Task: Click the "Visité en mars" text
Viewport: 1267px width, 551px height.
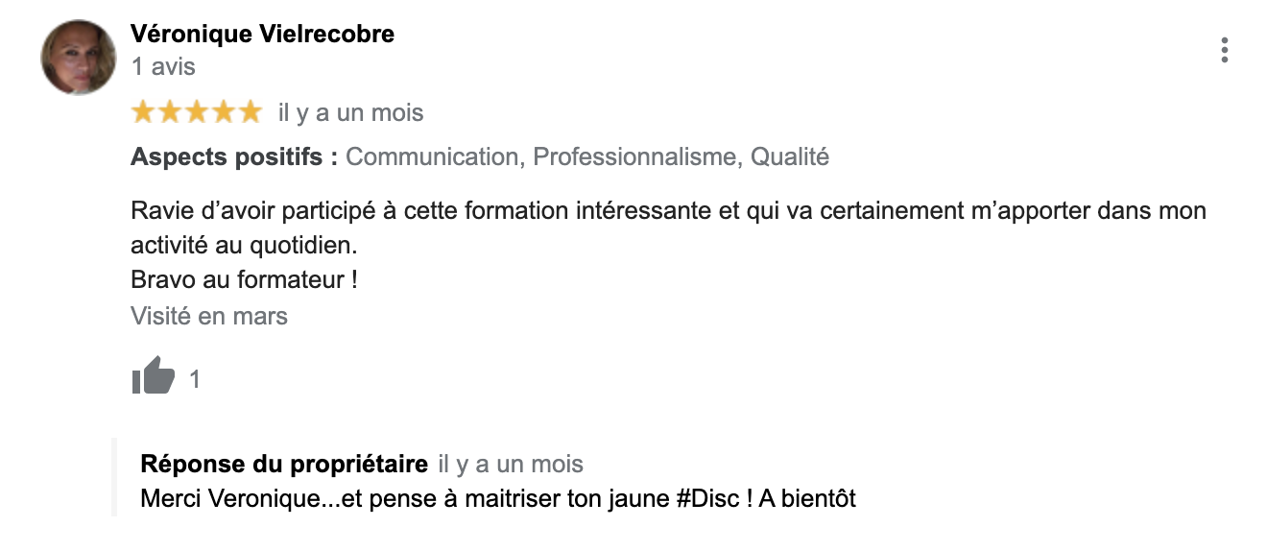Action: (x=209, y=316)
